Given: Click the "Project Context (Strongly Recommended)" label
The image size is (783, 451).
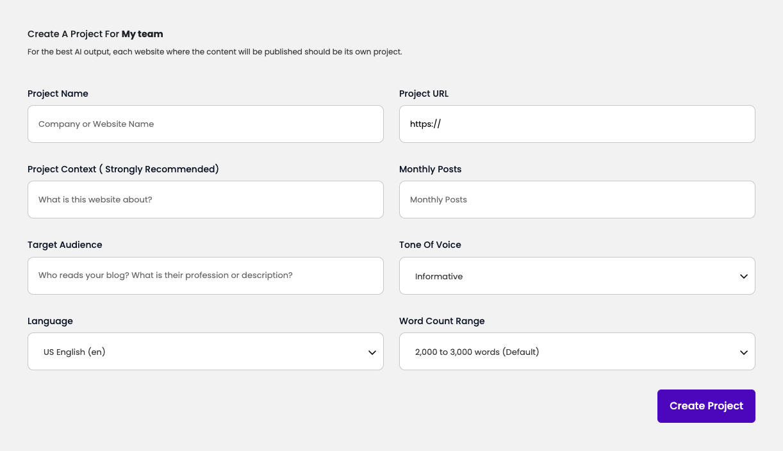Looking at the screenshot, I should click(123, 169).
